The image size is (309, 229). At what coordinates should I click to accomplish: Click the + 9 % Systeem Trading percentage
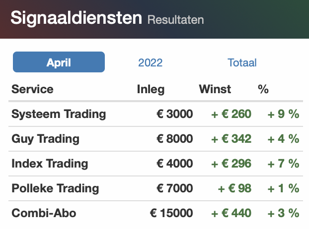(x=283, y=114)
